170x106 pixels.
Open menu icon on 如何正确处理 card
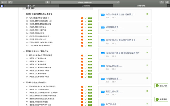pyautogui.click(x=147, y=65)
